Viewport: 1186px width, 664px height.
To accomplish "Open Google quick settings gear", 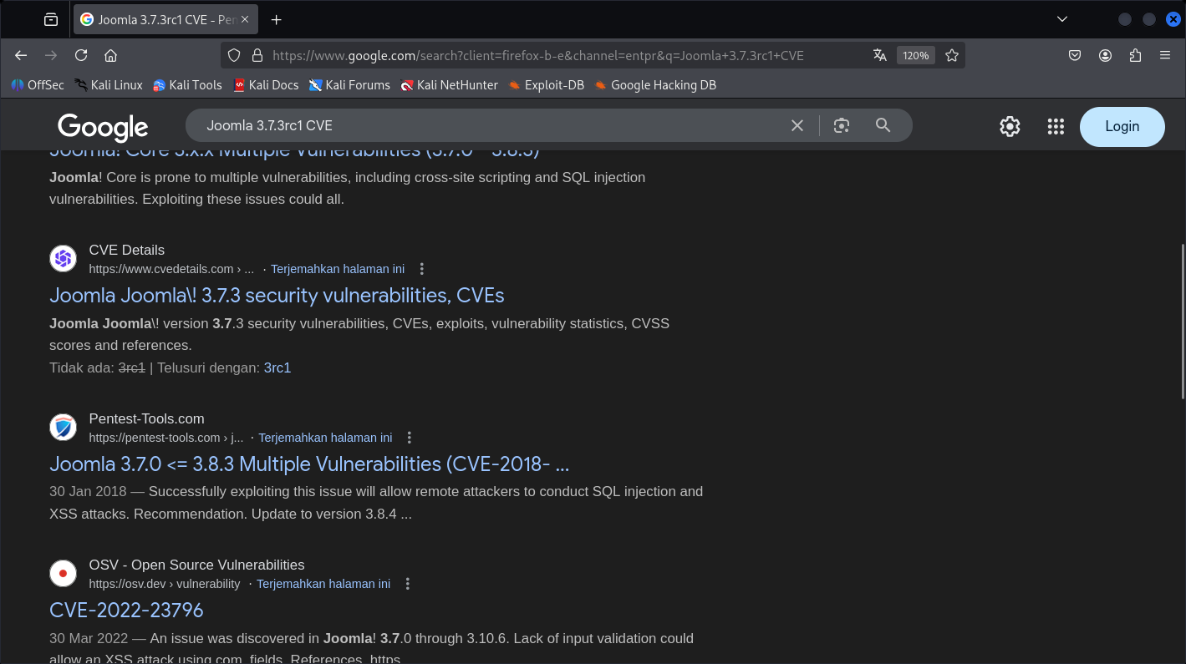I will 1010,126.
